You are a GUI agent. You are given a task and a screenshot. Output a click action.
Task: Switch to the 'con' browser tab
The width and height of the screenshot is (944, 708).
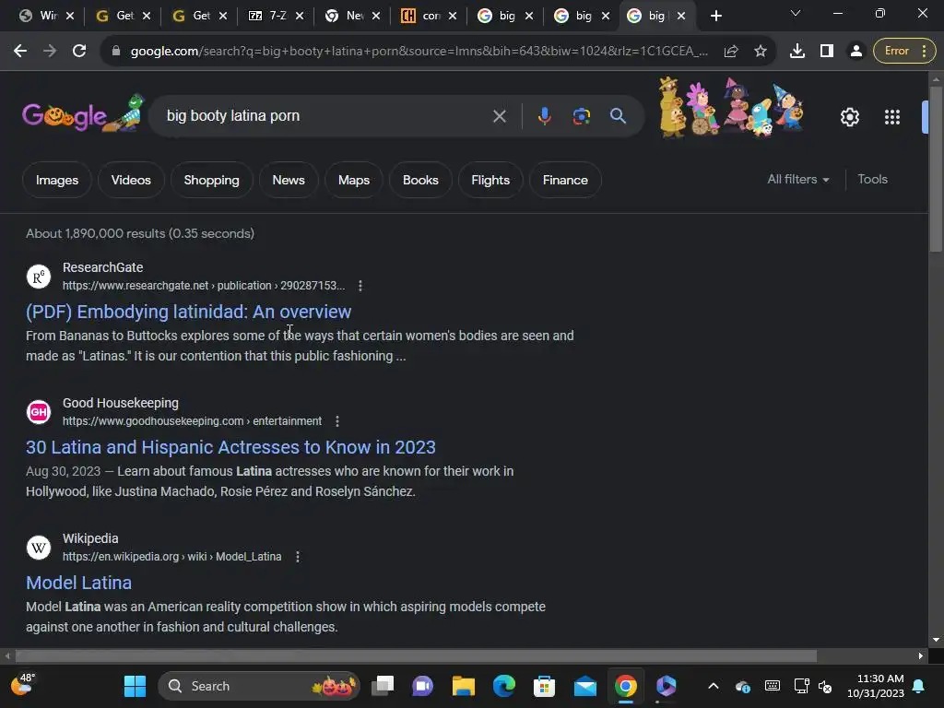click(x=429, y=17)
